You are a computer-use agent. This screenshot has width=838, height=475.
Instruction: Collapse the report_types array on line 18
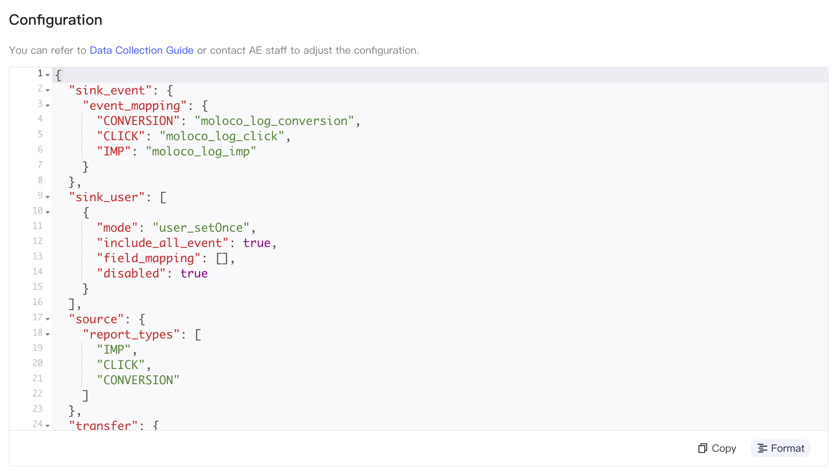48,334
